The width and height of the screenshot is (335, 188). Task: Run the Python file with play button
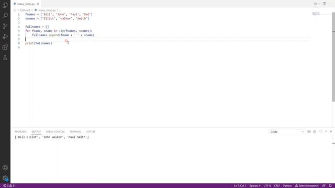click(315, 4)
